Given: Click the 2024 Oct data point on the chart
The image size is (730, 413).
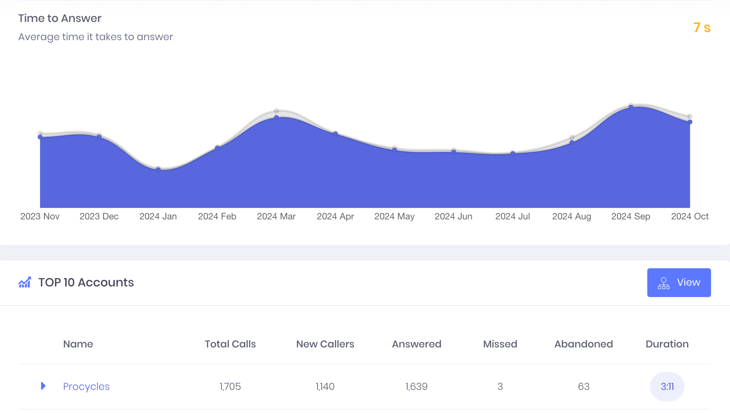Looking at the screenshot, I should point(690,122).
